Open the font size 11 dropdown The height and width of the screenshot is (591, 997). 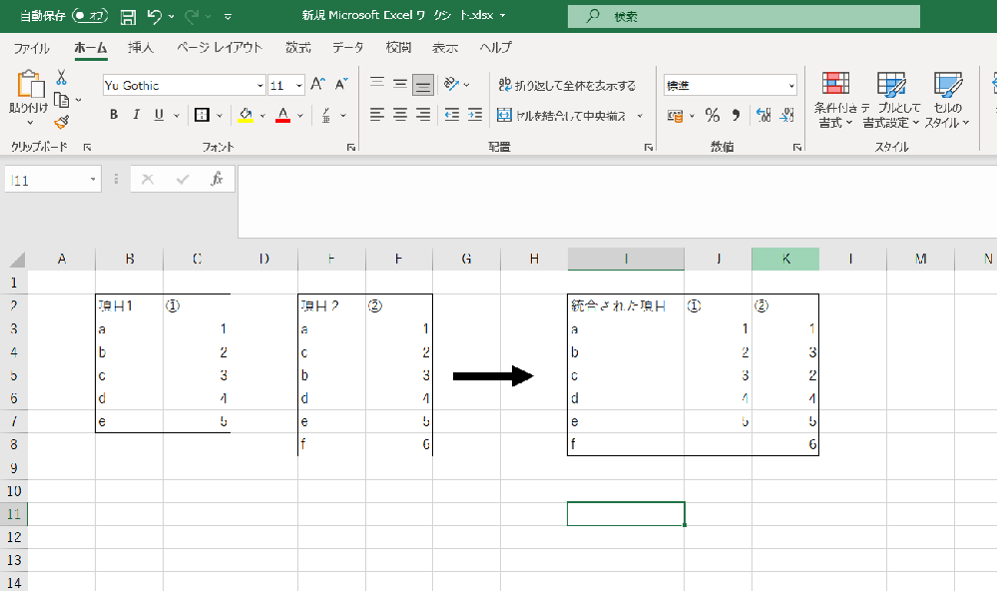(297, 86)
